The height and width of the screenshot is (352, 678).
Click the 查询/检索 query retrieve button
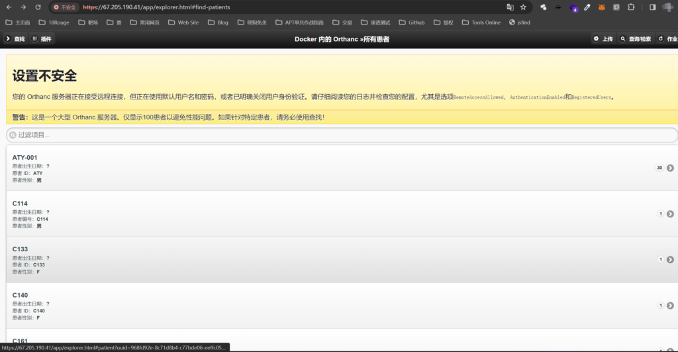(636, 39)
